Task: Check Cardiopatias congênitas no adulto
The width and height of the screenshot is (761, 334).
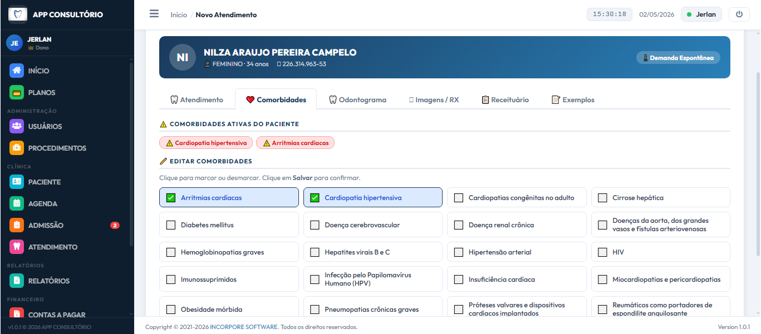Action: (x=459, y=197)
